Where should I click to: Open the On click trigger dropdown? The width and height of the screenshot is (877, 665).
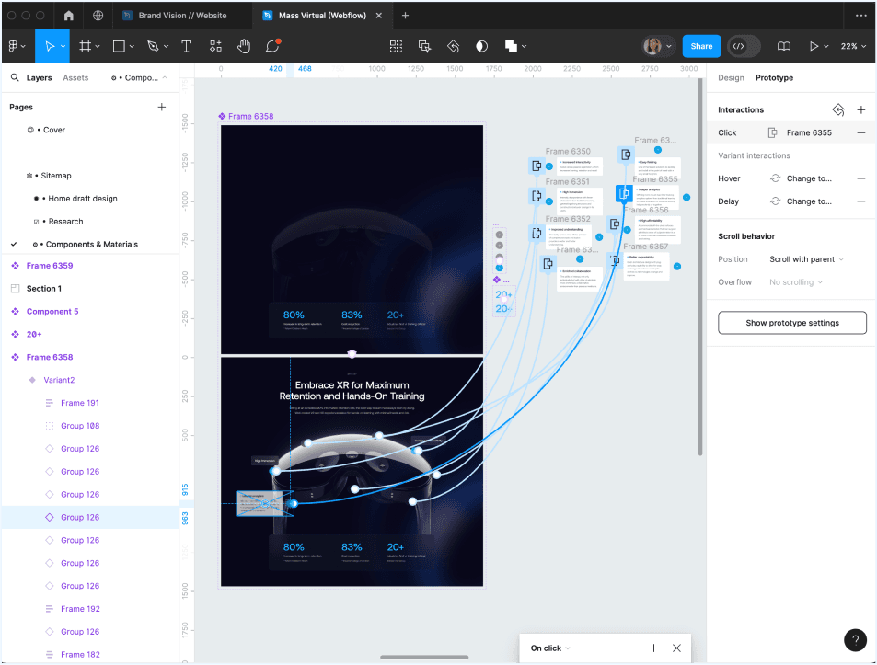point(550,648)
